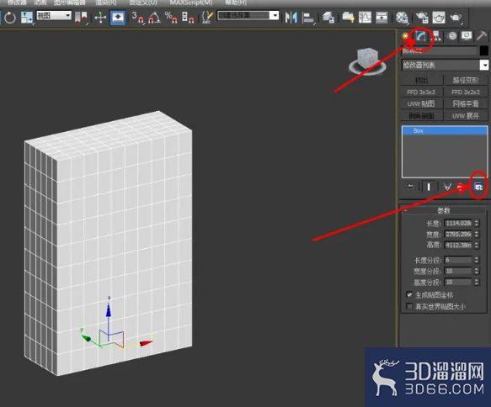
Task: Toggle the Spinner Snap button
Action: click(188, 17)
